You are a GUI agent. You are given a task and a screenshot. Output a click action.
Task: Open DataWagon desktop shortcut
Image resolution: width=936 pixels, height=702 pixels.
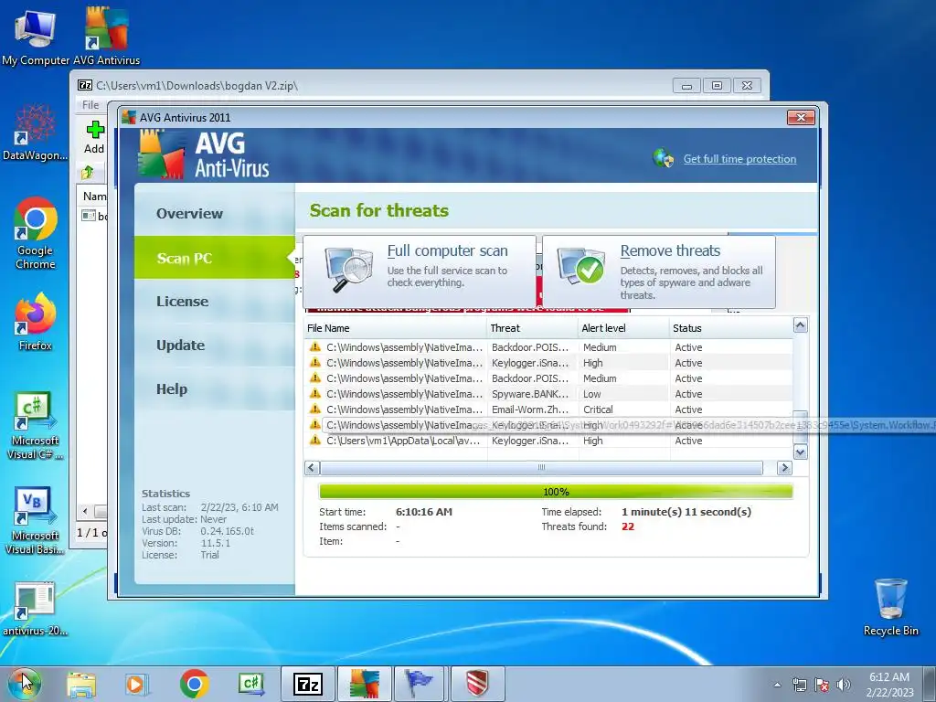[x=36, y=133]
